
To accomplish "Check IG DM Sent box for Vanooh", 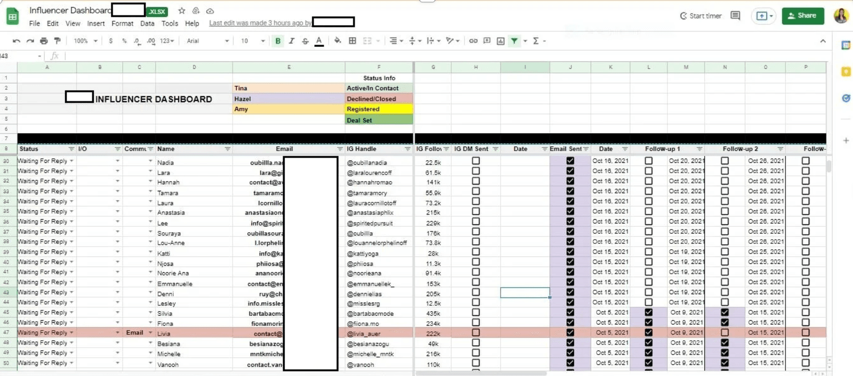I will 476,363.
